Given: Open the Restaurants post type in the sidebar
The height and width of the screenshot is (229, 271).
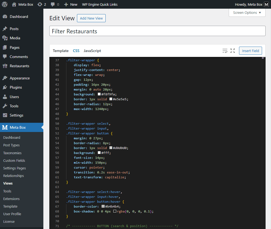Looking at the screenshot, I should point(18,66).
